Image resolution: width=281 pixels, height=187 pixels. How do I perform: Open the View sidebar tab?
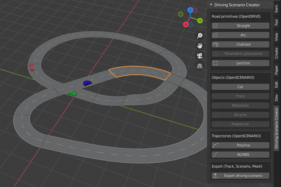276,37
